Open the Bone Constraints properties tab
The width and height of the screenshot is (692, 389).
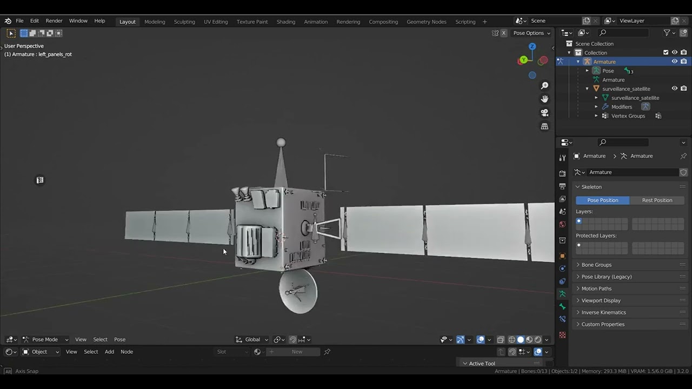click(x=562, y=319)
